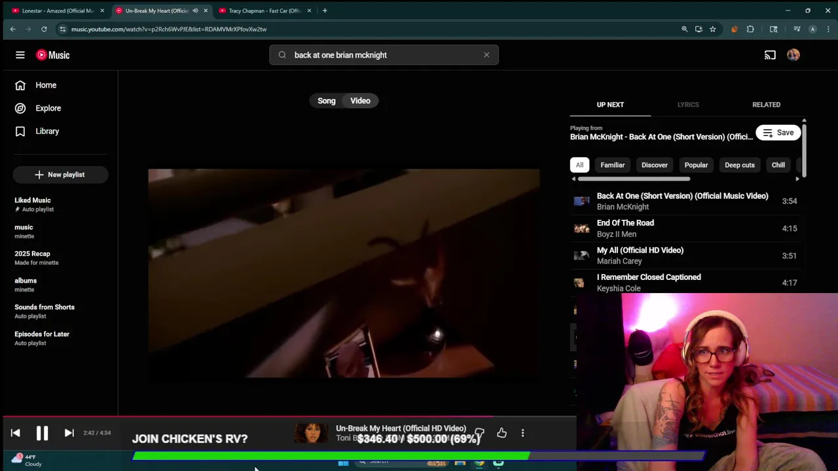Click install app icon in address bar

(x=699, y=29)
